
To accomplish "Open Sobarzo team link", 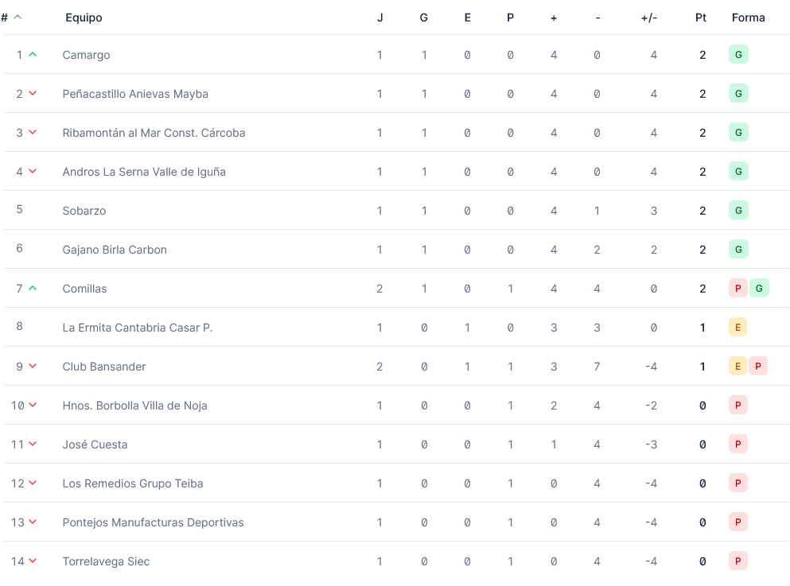I will tap(84, 211).
